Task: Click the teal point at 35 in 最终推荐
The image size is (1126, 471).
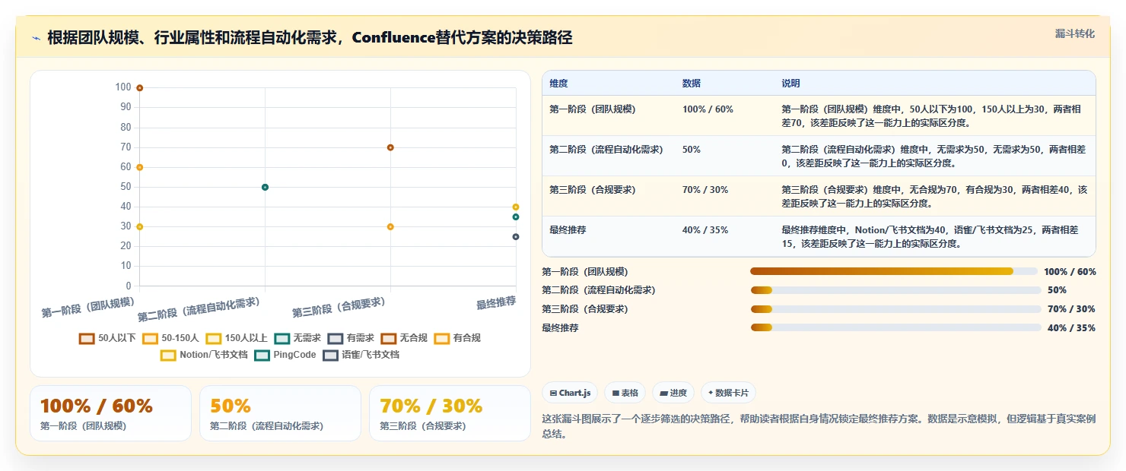Action: pyautogui.click(x=516, y=217)
